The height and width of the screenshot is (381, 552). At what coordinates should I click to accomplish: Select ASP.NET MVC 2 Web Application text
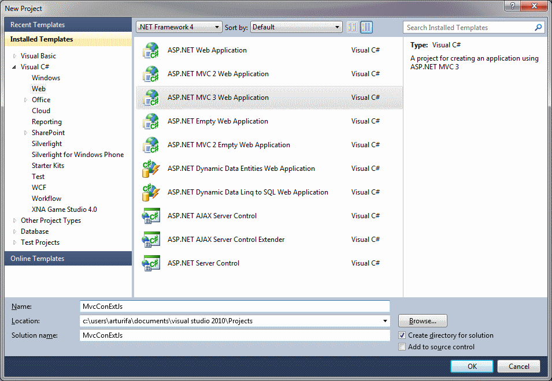pyautogui.click(x=218, y=74)
